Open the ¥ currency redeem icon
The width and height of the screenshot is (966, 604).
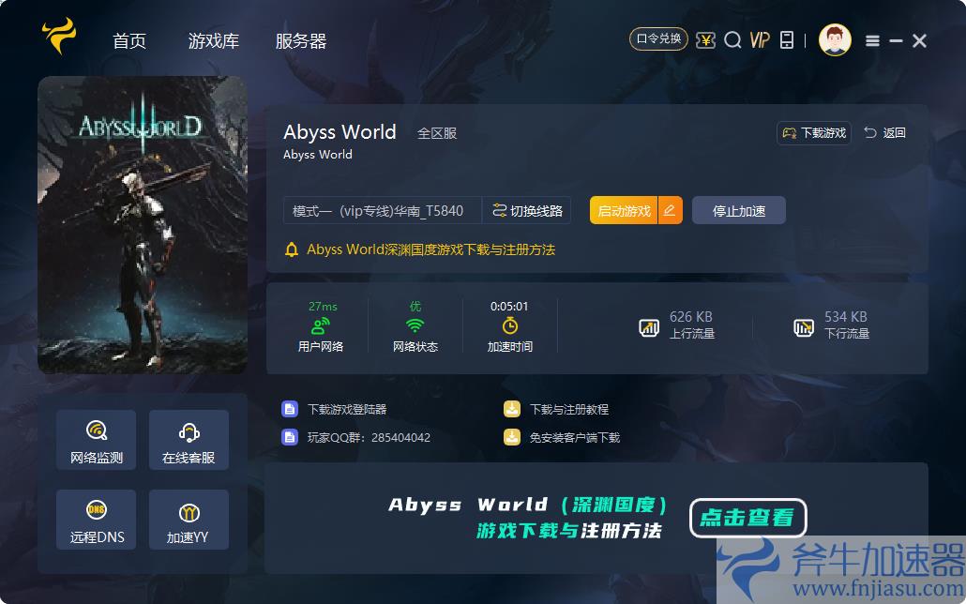[705, 40]
